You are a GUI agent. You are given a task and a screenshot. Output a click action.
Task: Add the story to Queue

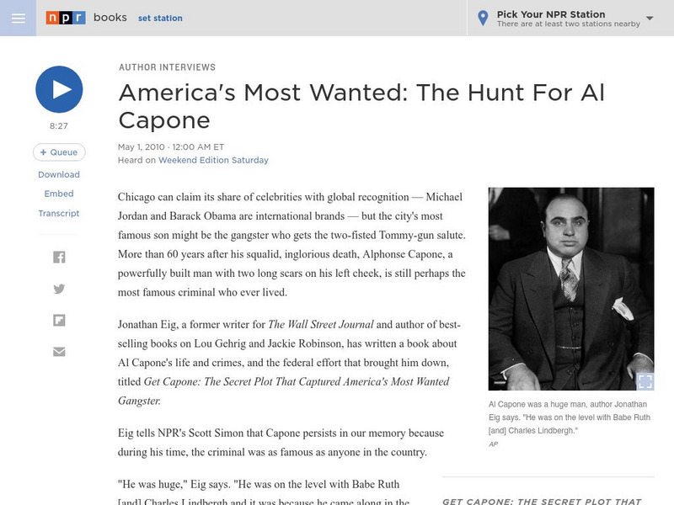59,152
